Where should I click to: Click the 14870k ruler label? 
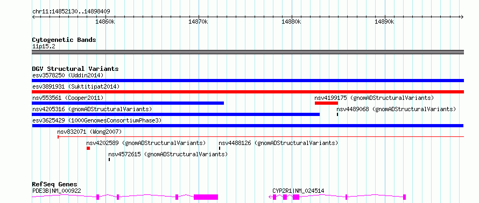[198, 22]
